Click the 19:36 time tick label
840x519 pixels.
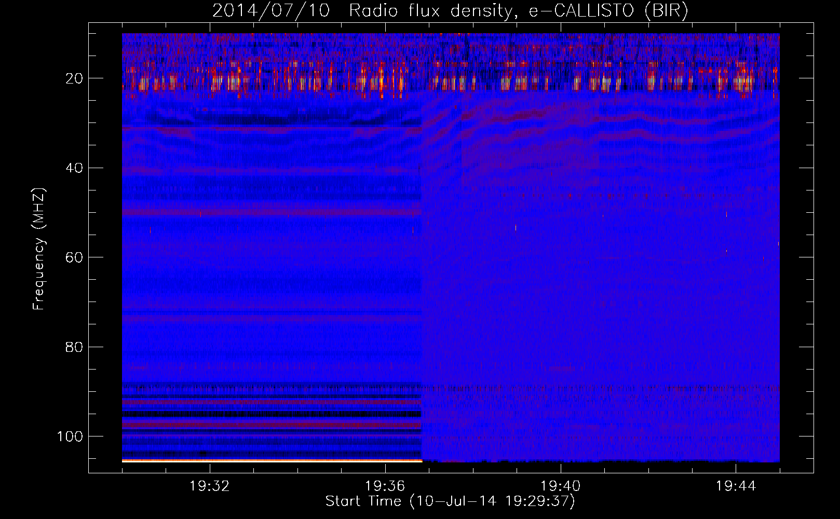pos(385,486)
